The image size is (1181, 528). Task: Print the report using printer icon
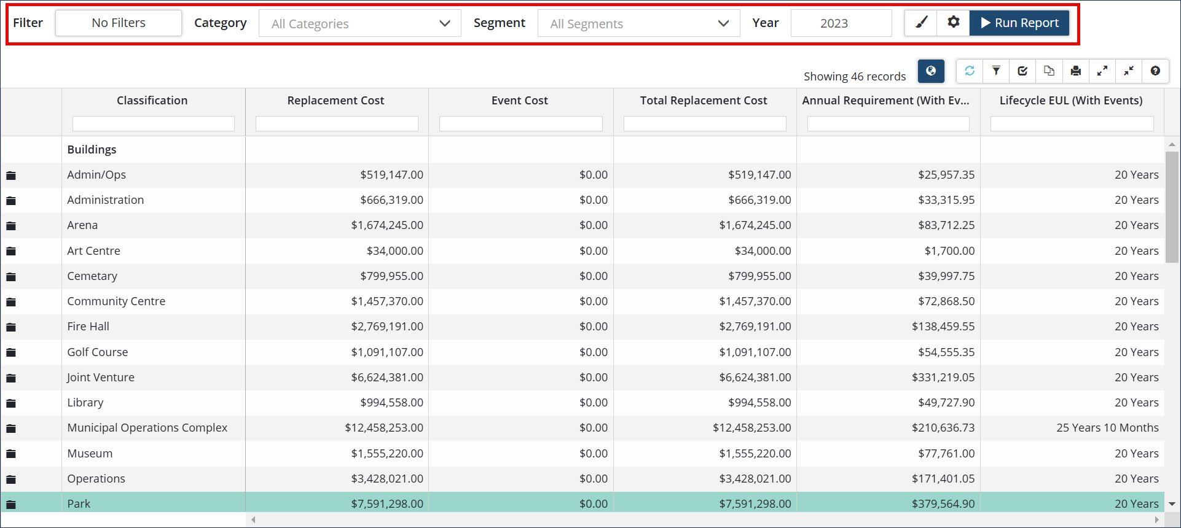(x=1075, y=71)
